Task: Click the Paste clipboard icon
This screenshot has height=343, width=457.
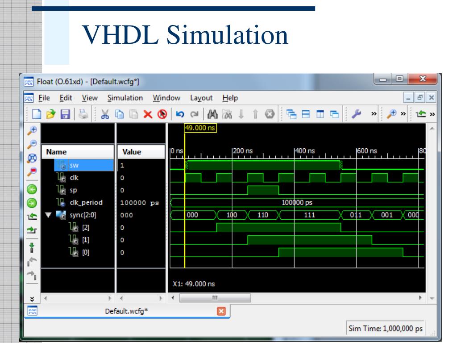Action: 133,114
